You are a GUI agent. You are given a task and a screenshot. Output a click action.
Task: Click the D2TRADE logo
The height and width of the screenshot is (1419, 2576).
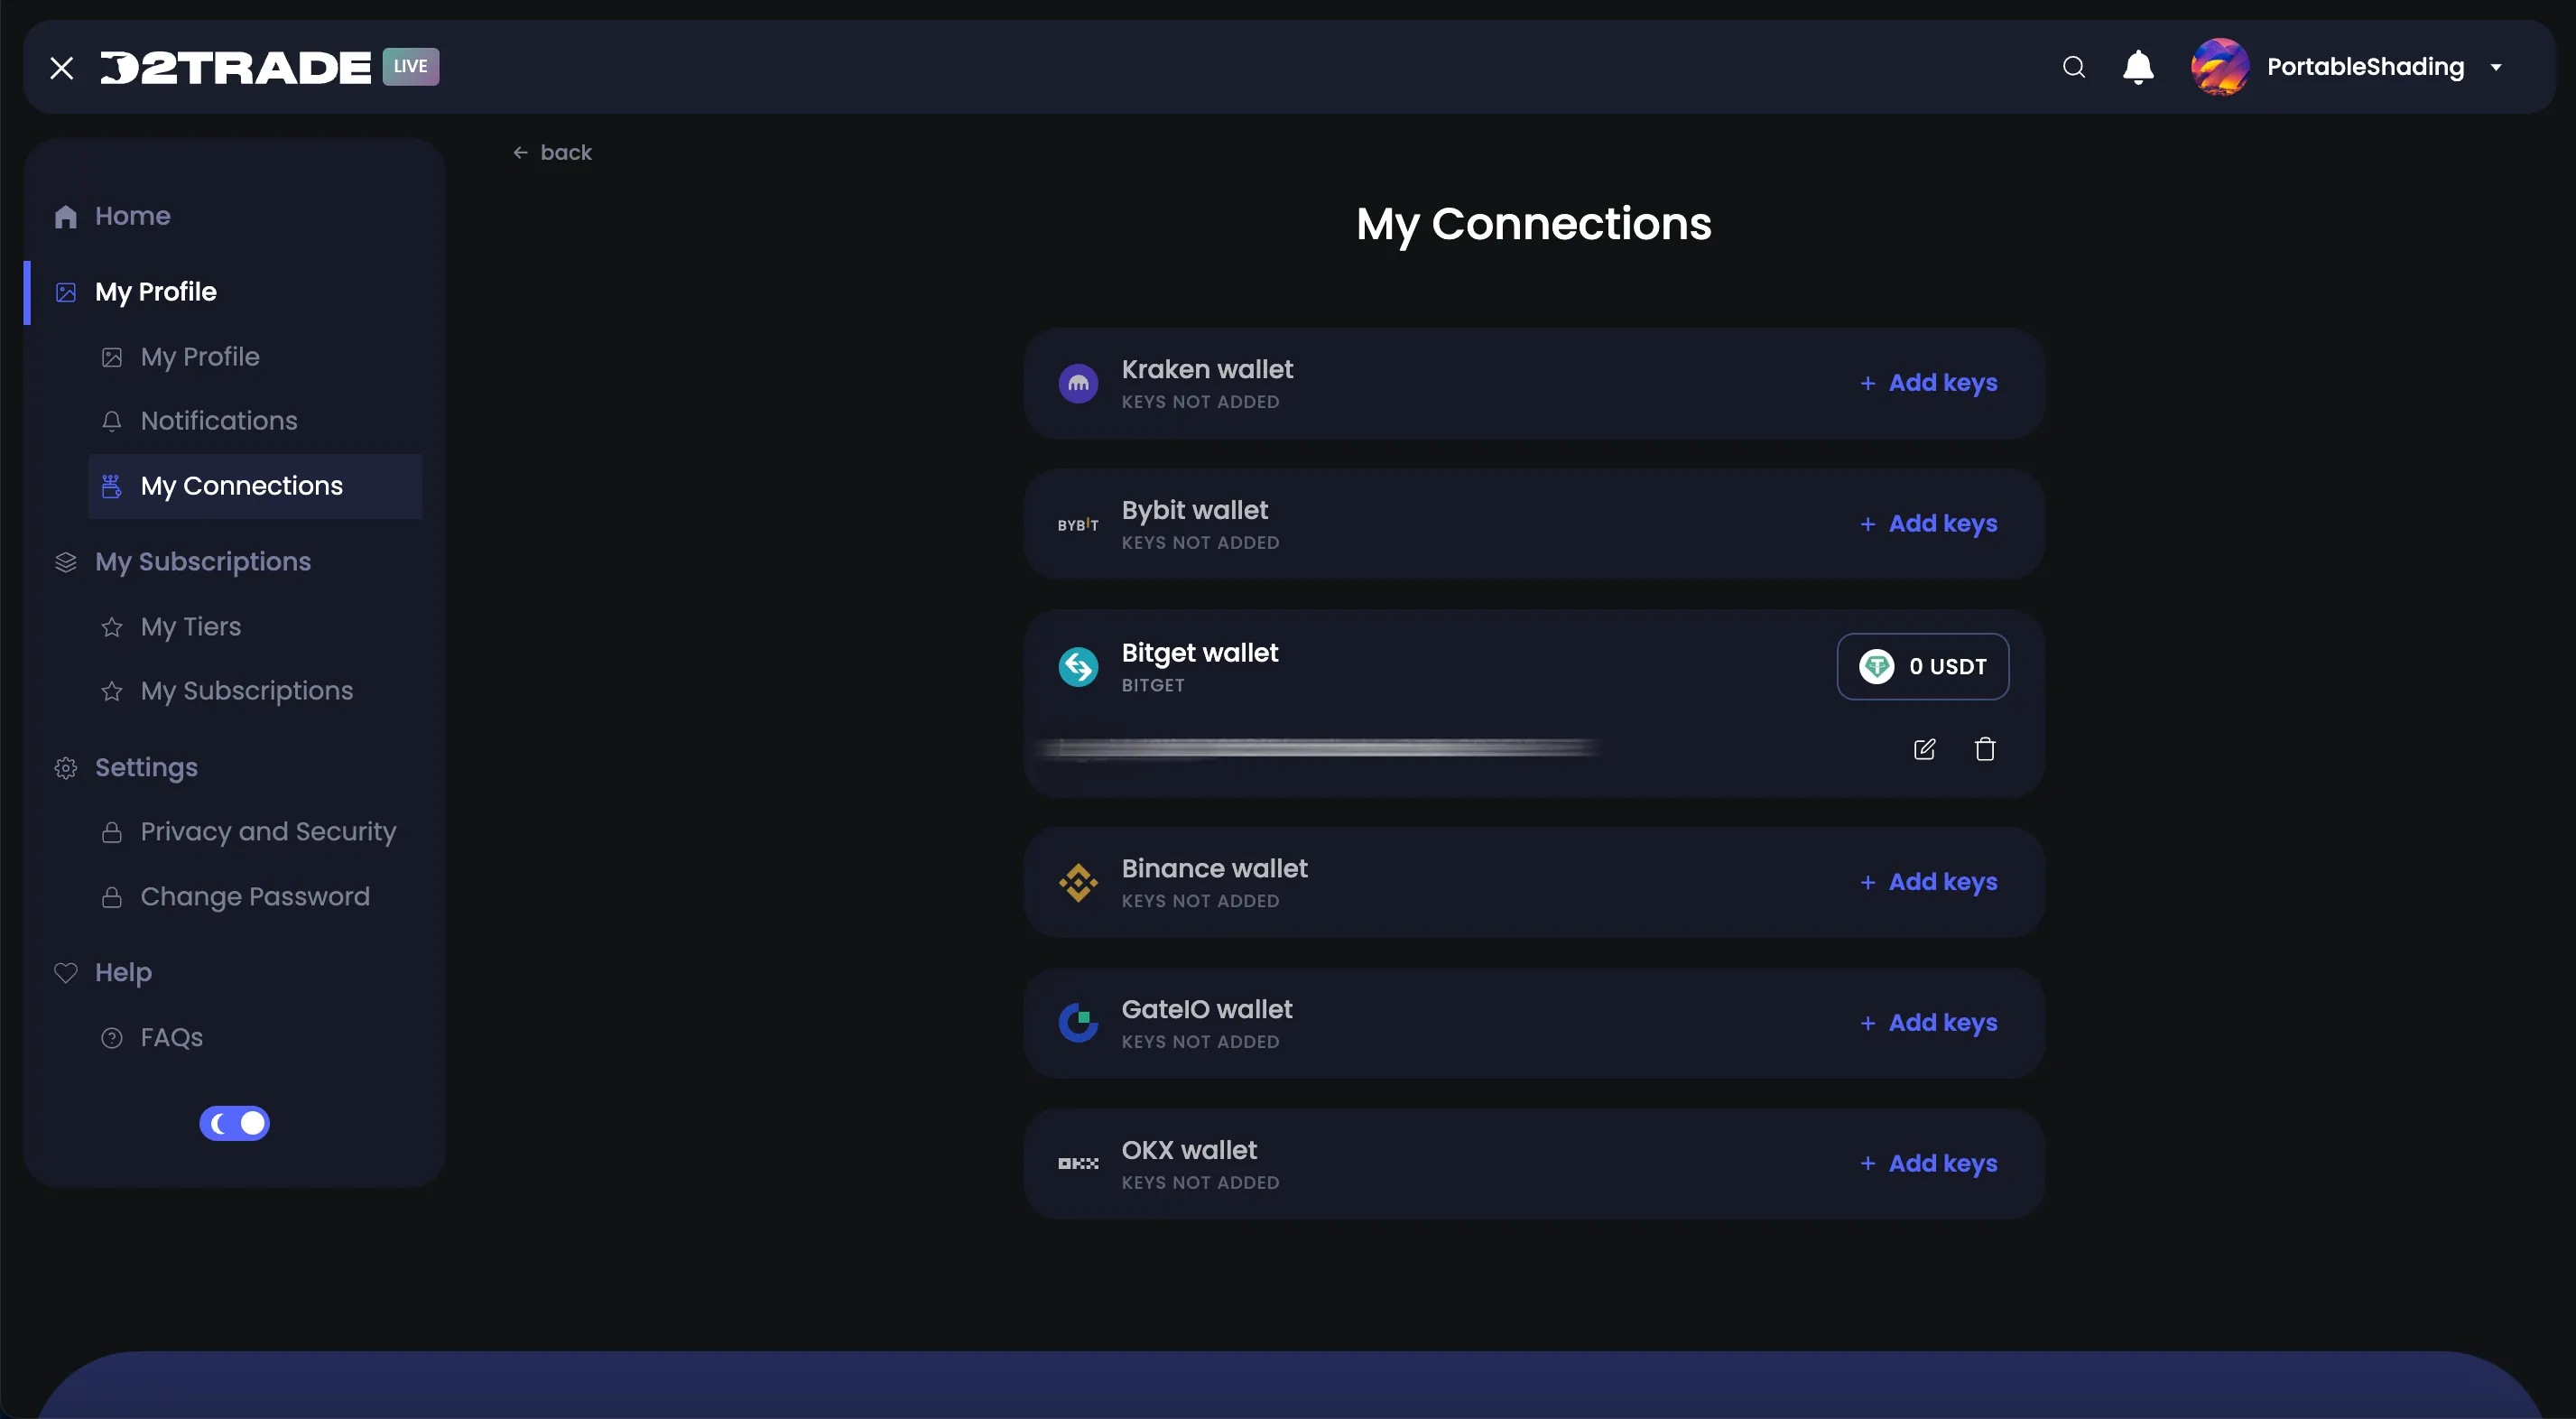[236, 67]
